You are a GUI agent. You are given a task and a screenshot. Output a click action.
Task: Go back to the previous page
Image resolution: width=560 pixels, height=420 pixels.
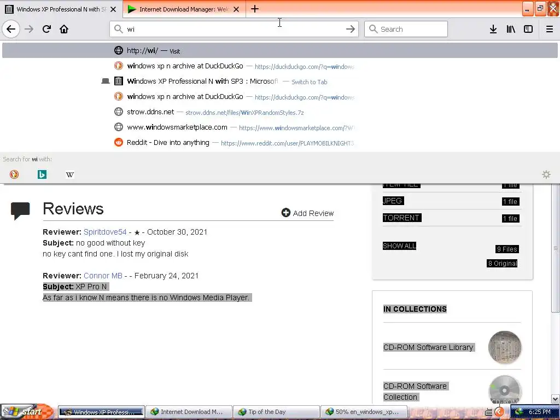(x=11, y=29)
